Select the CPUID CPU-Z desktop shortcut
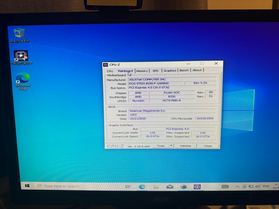279x209 pixels. (21, 57)
